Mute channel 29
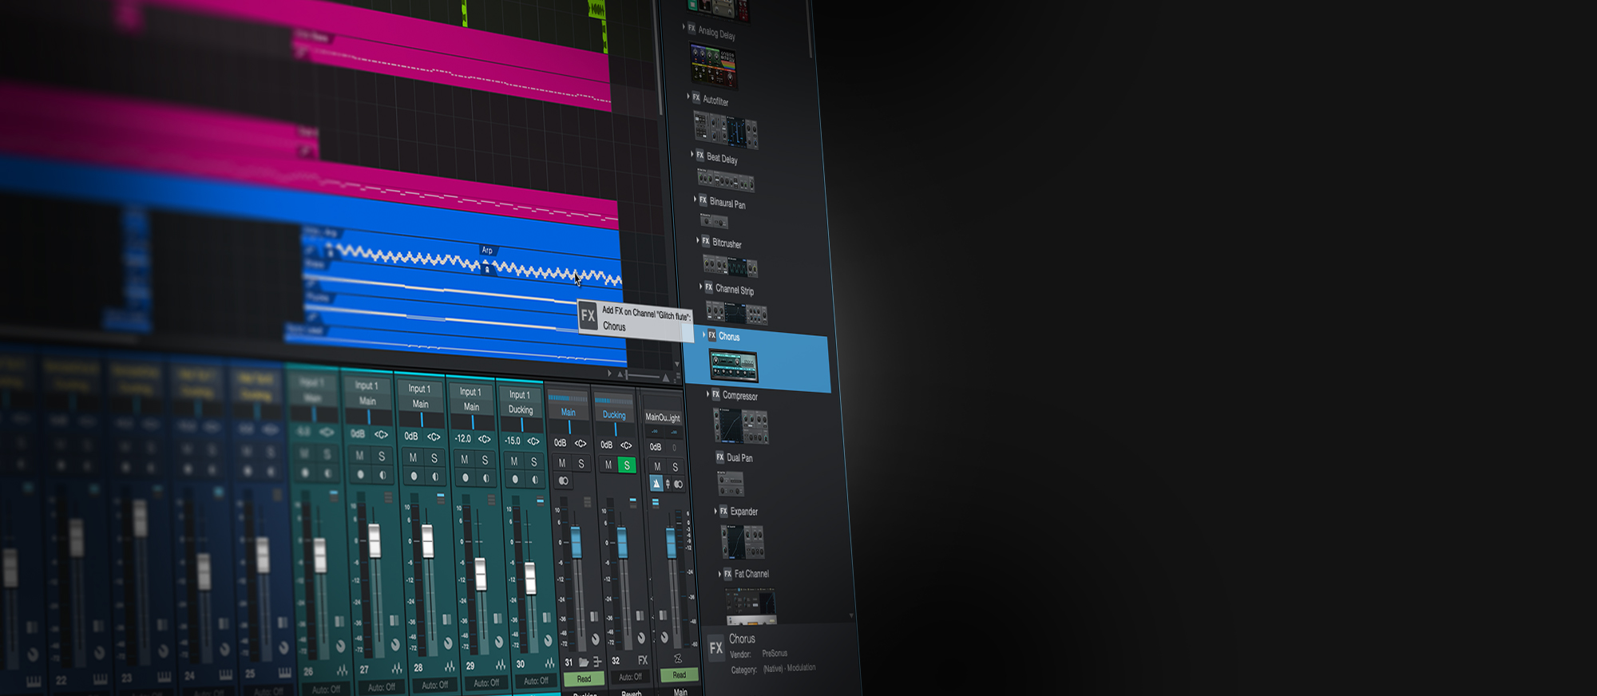Viewport: 1597px width, 696px height. point(464,459)
